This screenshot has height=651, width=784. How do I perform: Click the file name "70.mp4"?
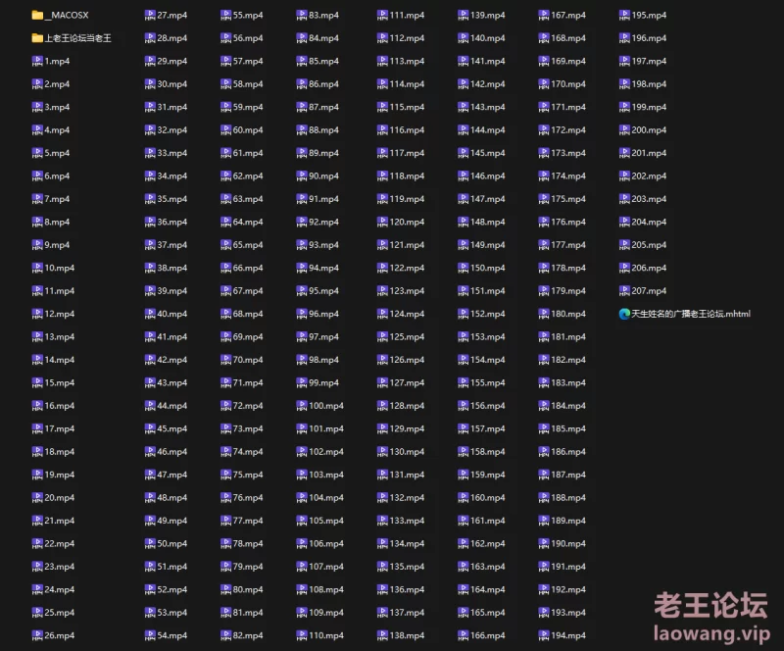248,360
